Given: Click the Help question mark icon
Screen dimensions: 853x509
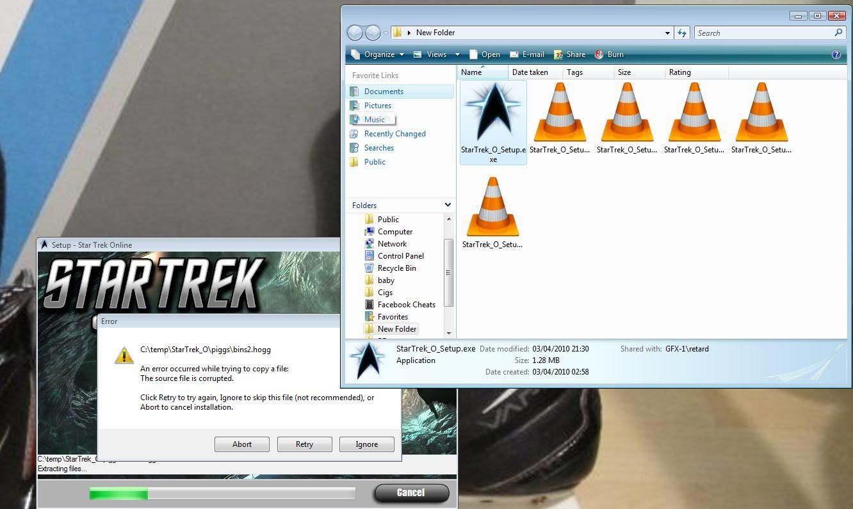Looking at the screenshot, I should (836, 54).
